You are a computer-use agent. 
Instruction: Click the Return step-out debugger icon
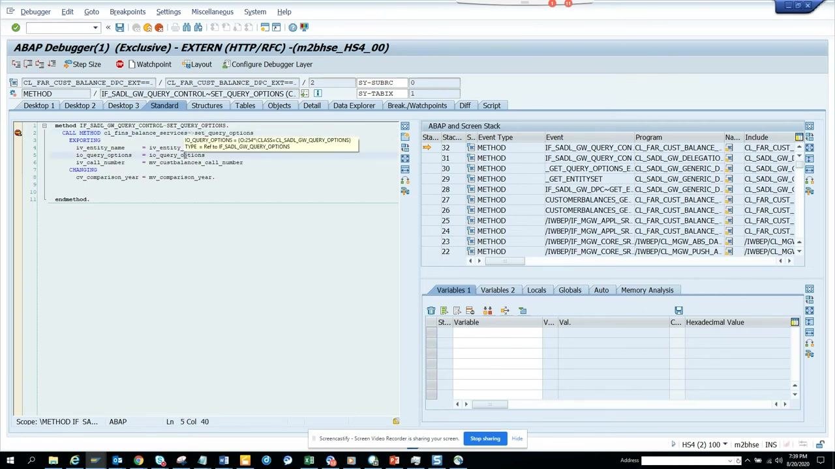click(39, 64)
